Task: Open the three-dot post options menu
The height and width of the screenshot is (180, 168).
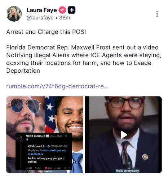Action: (157, 14)
